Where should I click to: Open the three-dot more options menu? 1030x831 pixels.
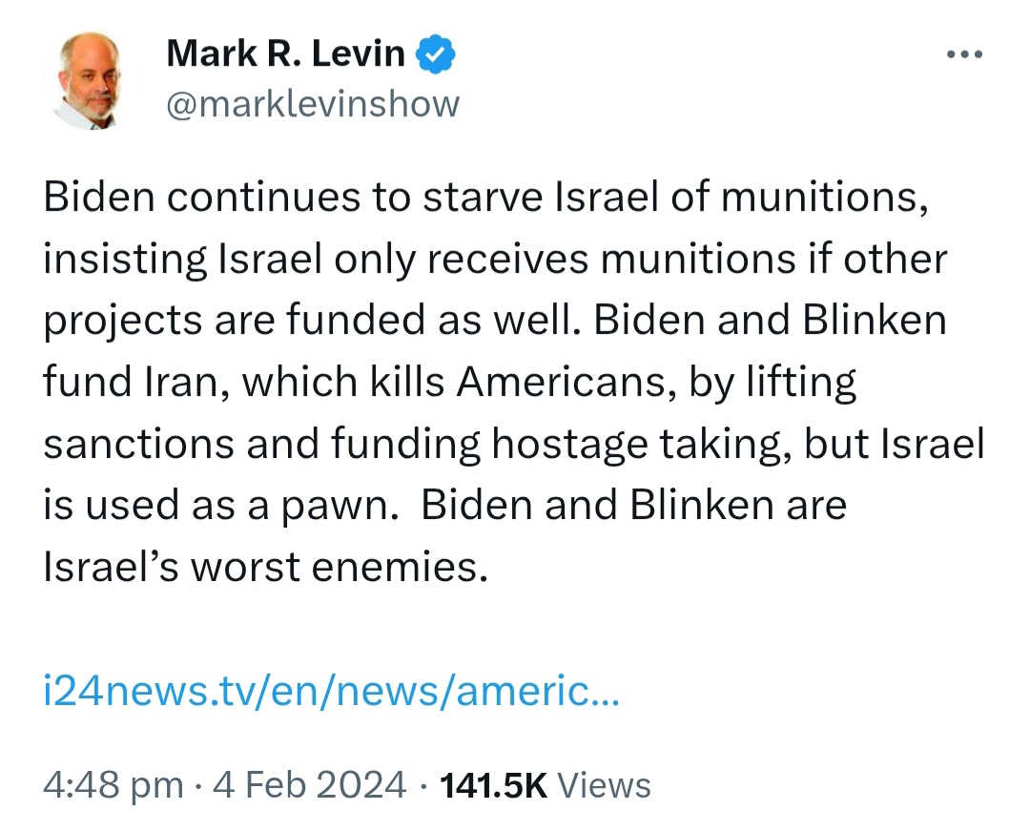964,54
